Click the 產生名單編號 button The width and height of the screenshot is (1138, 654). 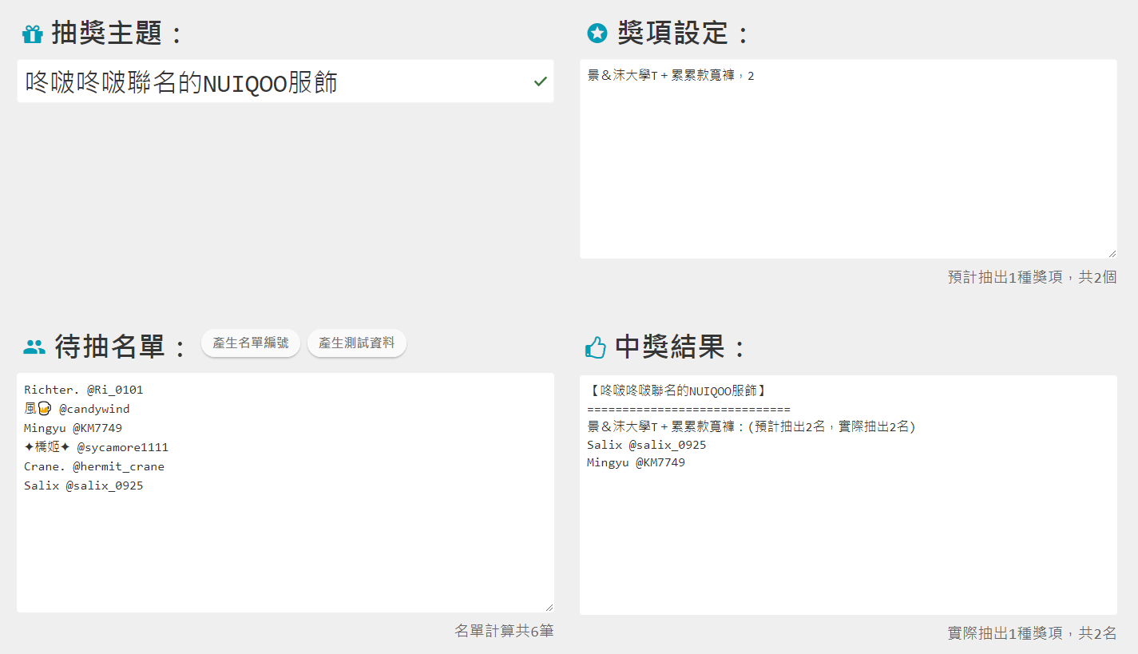[x=251, y=343]
